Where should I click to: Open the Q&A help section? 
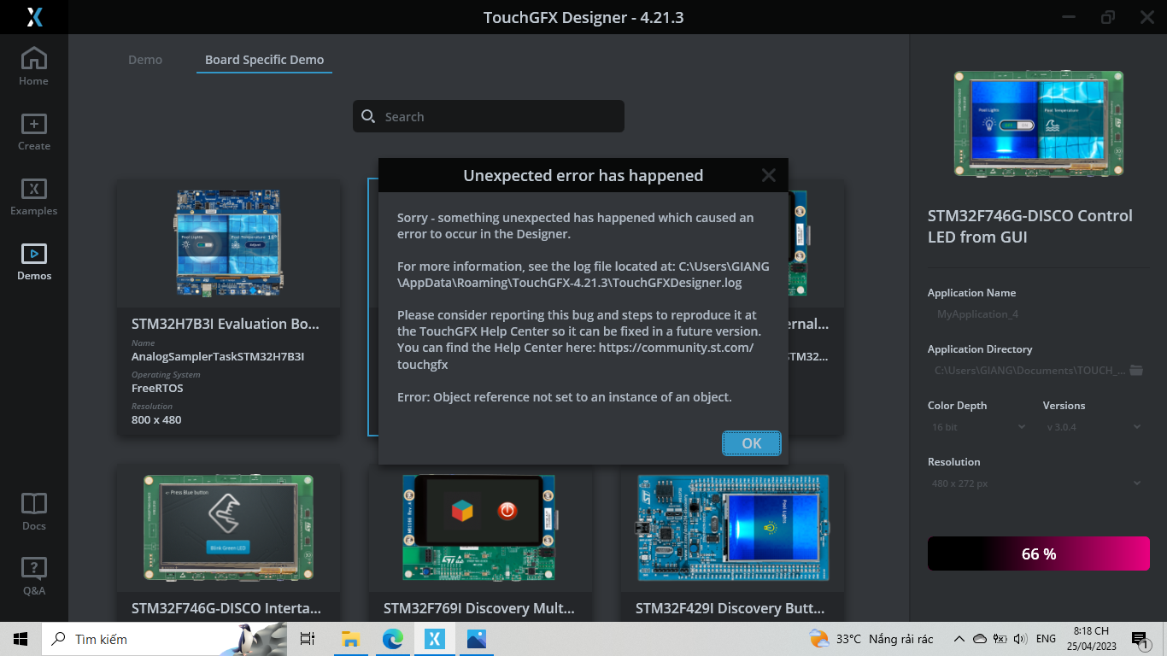tap(33, 572)
